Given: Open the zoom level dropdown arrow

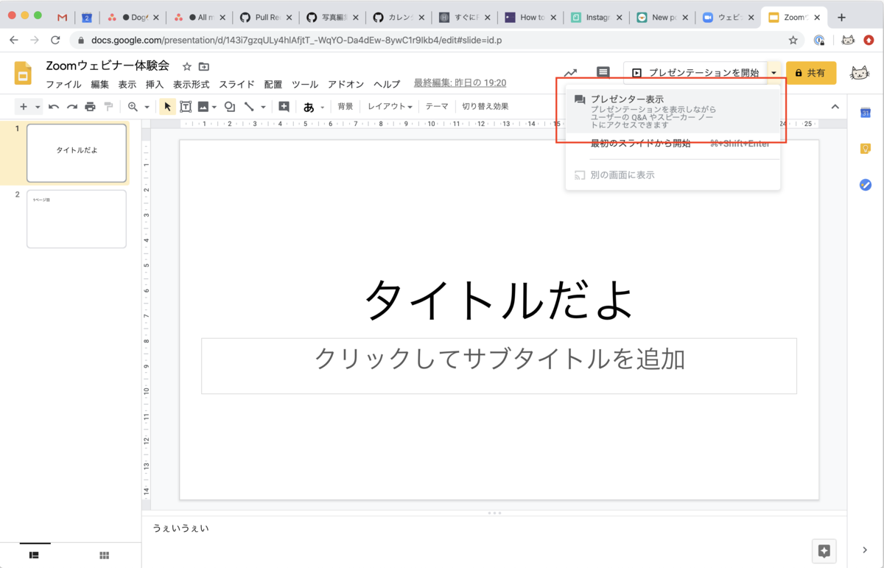Looking at the screenshot, I should pyautogui.click(x=147, y=107).
